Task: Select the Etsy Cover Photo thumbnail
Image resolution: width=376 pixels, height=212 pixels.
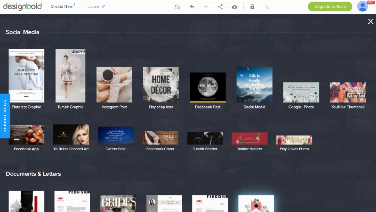Action: [294, 140]
